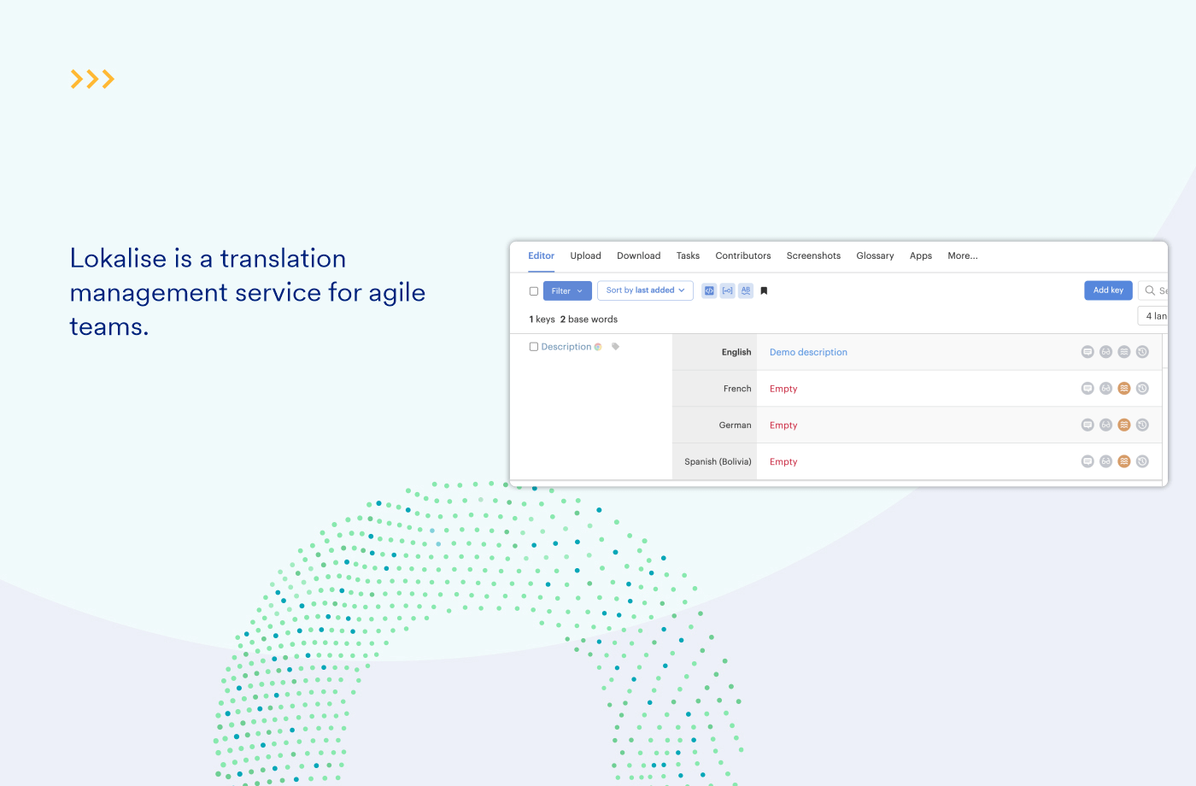The height and width of the screenshot is (786, 1196).
Task: Click the glasses review icon on the French row
Action: (x=1105, y=389)
